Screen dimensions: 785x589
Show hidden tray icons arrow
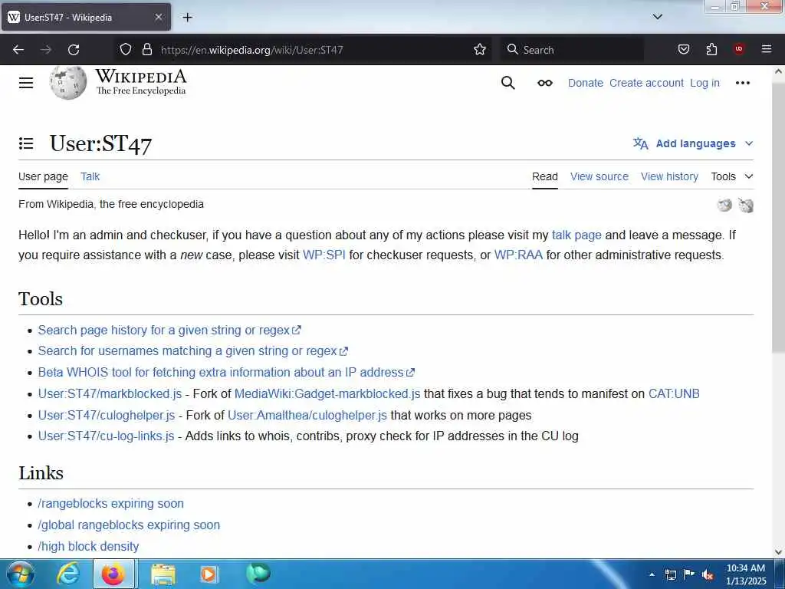[x=652, y=574]
